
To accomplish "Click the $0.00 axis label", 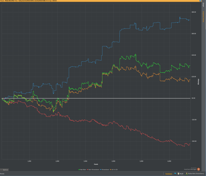I will (x=193, y=98).
